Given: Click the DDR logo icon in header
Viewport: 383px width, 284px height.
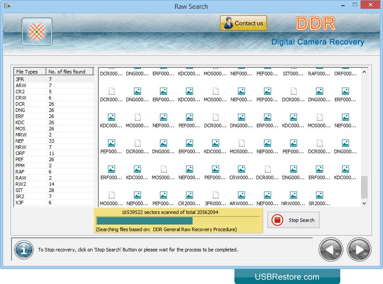Looking at the screenshot, I should pos(37,32).
